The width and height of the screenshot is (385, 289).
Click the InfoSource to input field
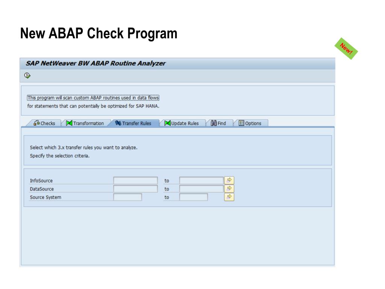(202, 180)
